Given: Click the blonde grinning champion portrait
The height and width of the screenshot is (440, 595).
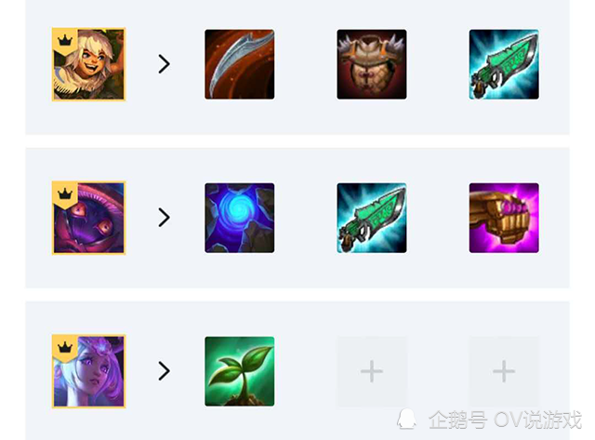Looking at the screenshot, I should pos(89,64).
